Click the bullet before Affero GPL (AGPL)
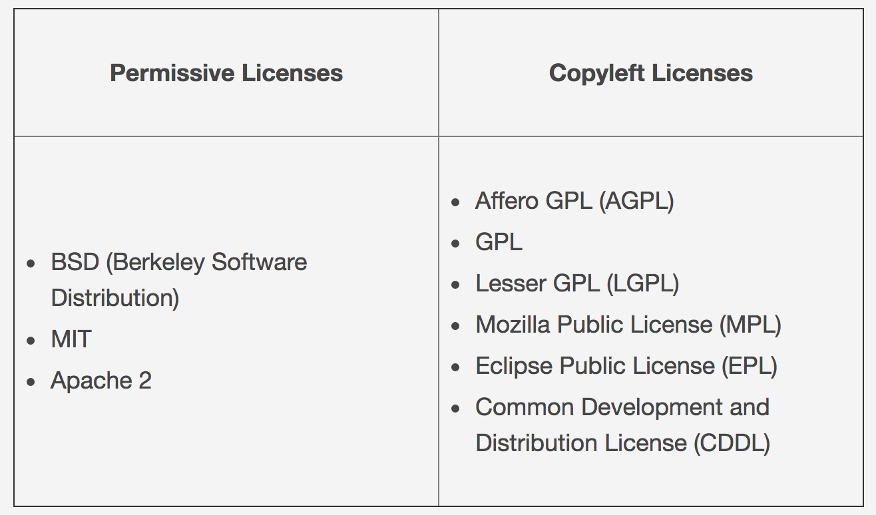 [x=455, y=202]
